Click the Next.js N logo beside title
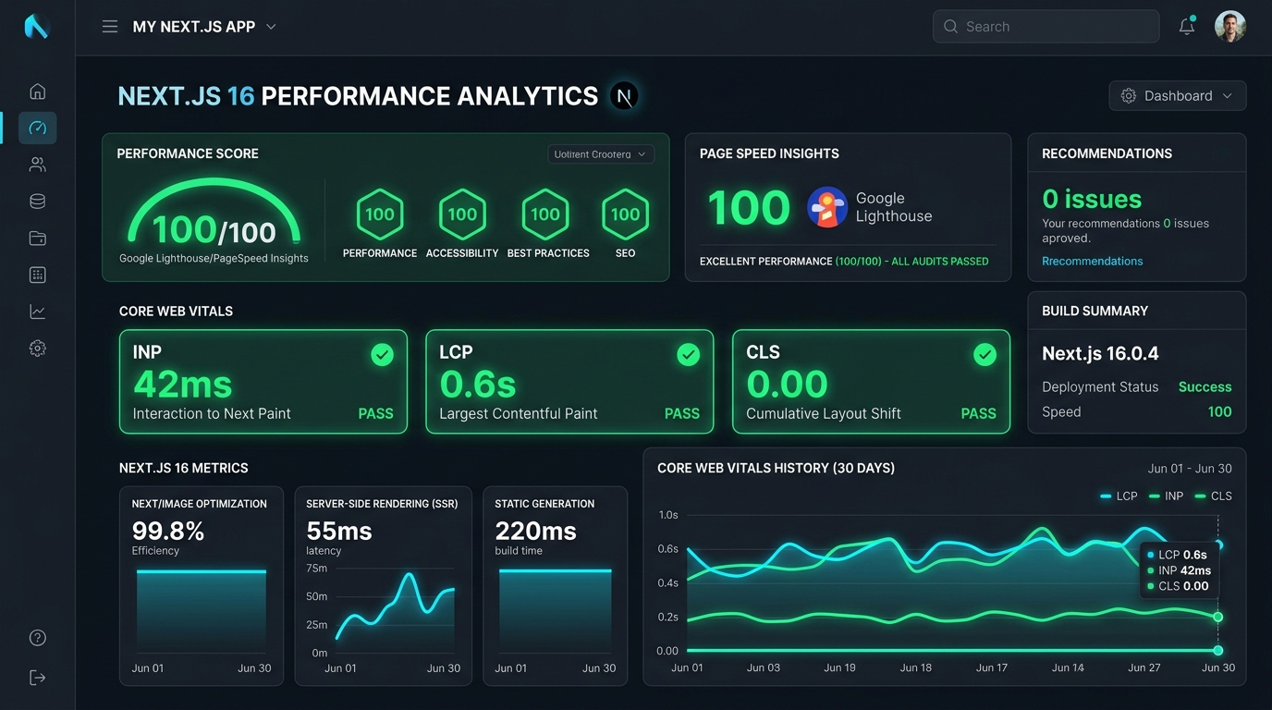1272x710 pixels. [624, 96]
